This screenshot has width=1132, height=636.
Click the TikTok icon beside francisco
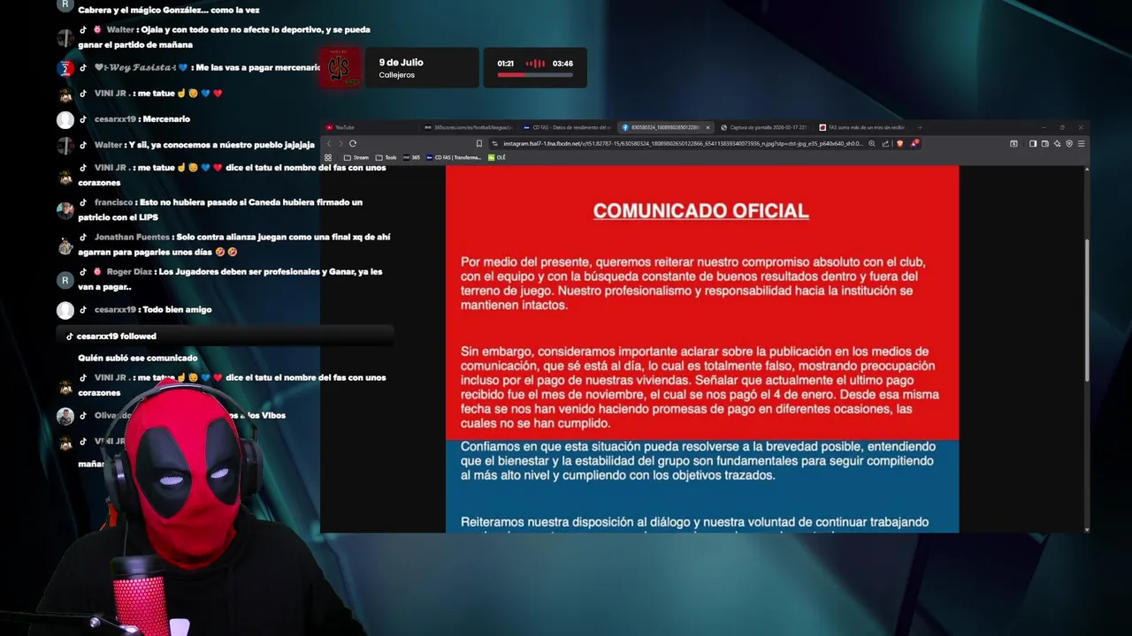(83, 202)
